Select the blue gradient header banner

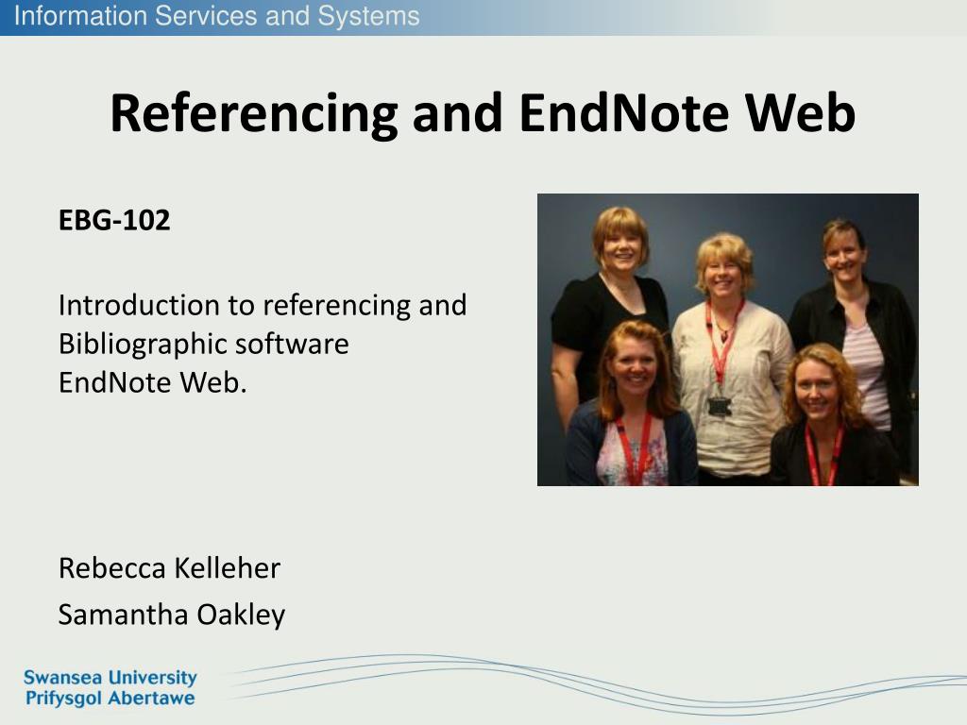click(x=483, y=17)
